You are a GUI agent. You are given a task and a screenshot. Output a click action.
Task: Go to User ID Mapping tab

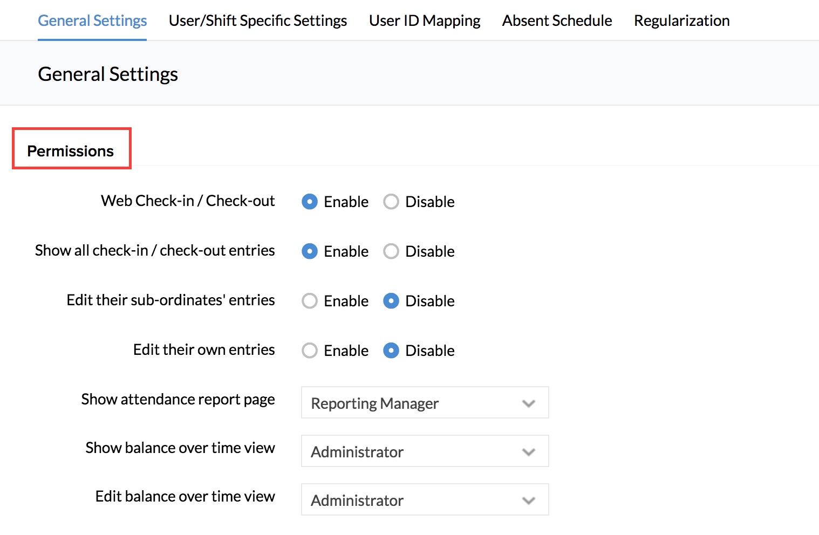425,20
